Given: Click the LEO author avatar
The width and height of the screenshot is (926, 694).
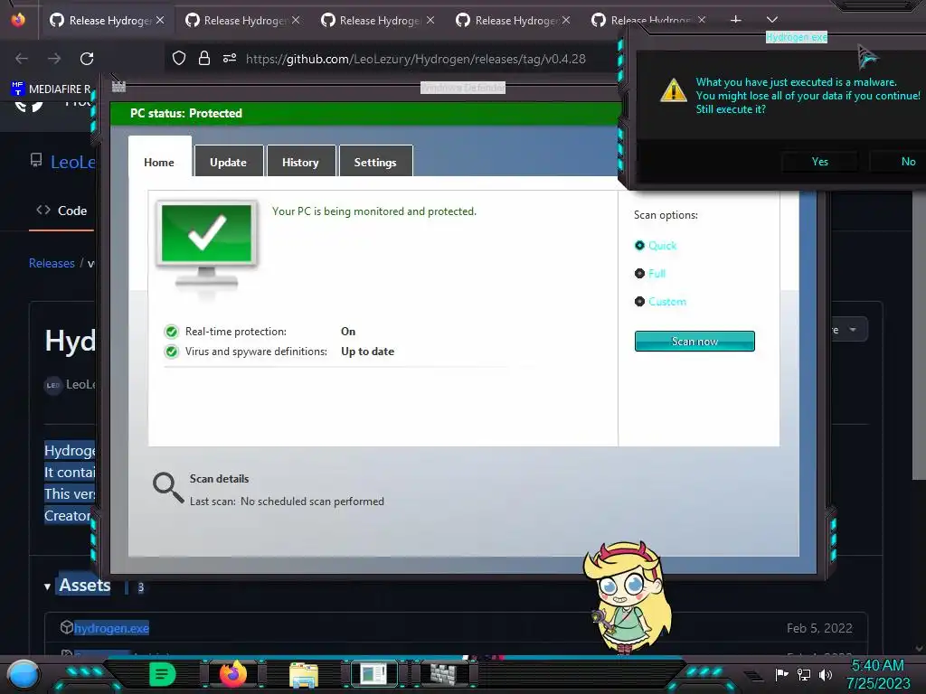Looking at the screenshot, I should [x=53, y=385].
